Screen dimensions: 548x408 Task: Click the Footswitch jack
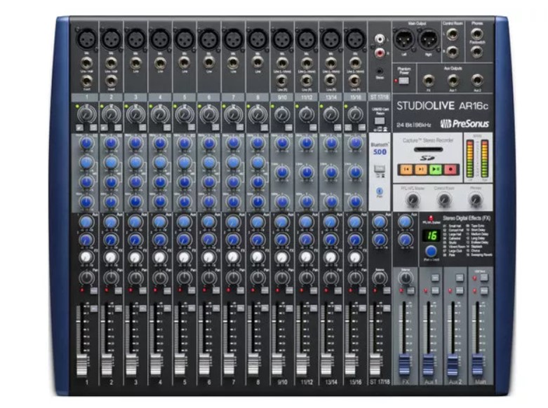476,52
